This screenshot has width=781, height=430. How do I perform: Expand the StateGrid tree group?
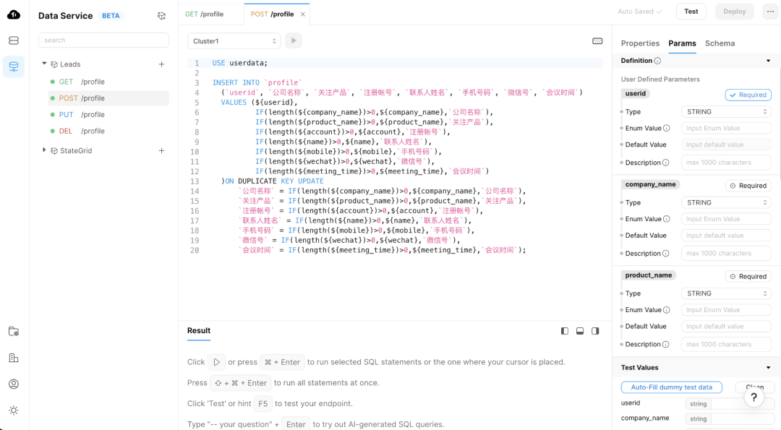[x=44, y=150]
